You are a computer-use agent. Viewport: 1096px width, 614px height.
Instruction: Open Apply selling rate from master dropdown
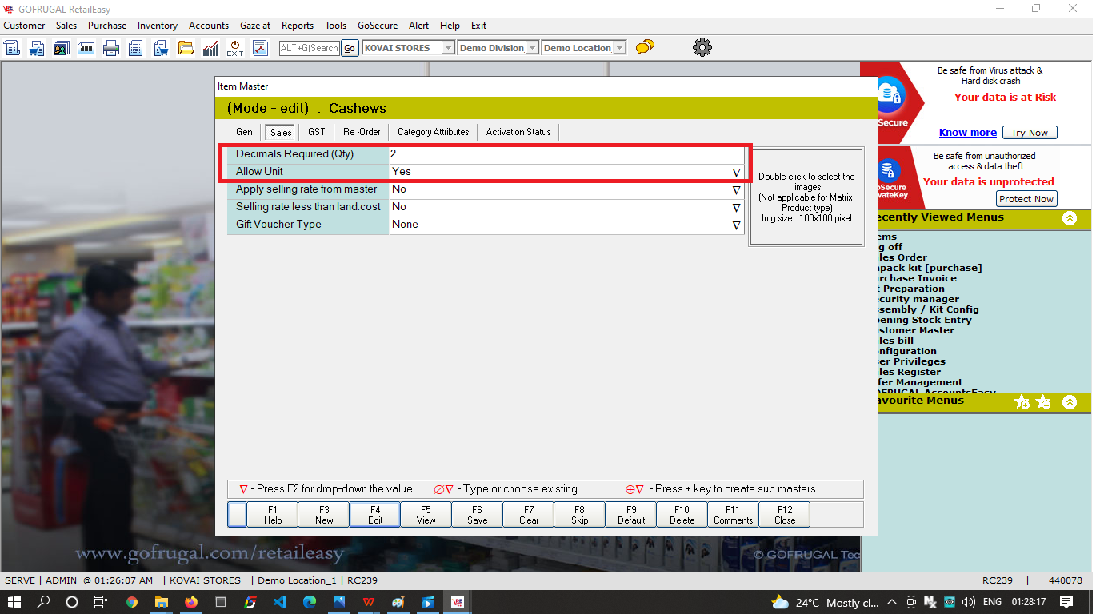[736, 190]
